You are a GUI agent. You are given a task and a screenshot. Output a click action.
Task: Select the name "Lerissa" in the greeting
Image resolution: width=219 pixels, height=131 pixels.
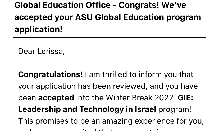coord(50,51)
